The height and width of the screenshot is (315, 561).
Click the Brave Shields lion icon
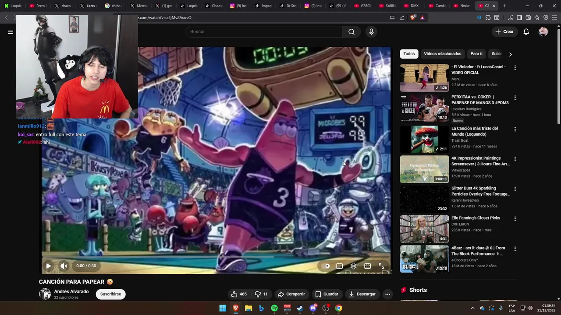[x=413, y=17]
